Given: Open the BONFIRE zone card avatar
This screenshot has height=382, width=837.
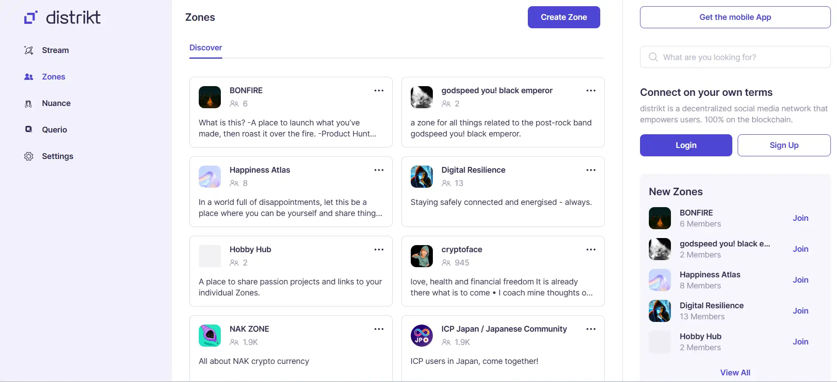Looking at the screenshot, I should click(210, 97).
